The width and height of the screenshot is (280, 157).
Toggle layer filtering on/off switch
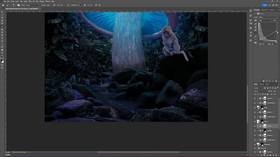click(x=278, y=87)
